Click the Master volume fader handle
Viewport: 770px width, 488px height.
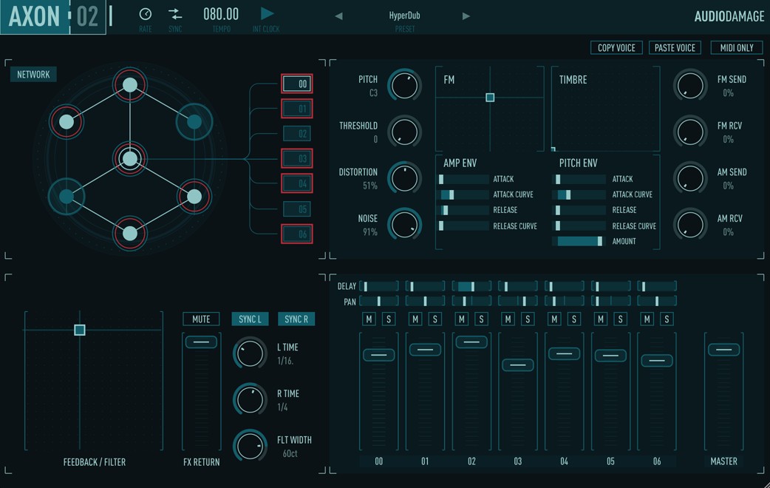click(723, 350)
